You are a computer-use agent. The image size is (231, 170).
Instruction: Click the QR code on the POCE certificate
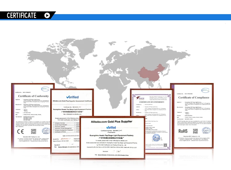click(165, 145)
